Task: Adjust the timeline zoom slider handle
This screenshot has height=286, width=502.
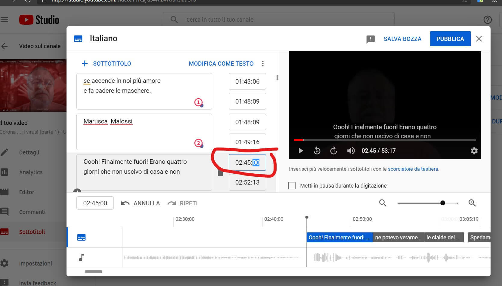Action: [442, 203]
